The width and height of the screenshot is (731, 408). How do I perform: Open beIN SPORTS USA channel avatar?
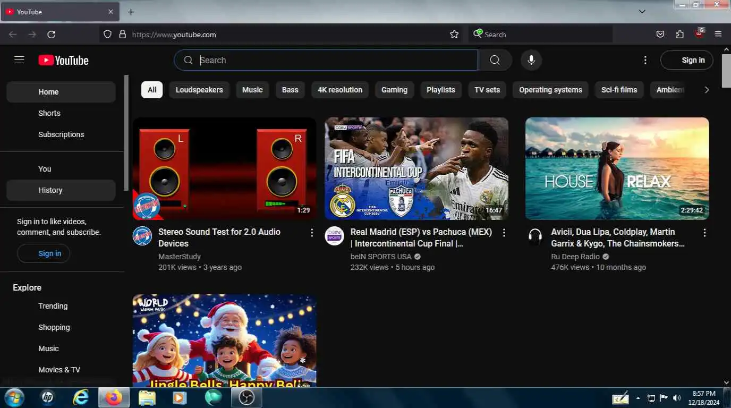(x=335, y=236)
